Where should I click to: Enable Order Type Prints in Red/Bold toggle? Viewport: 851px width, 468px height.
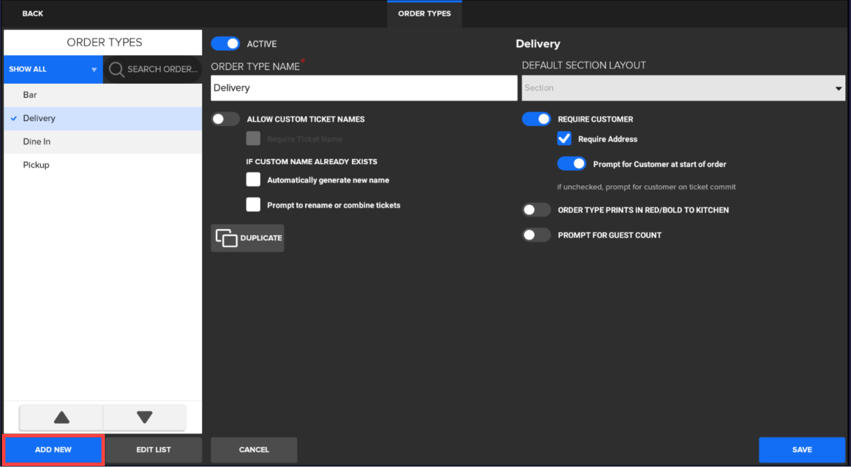coord(536,210)
